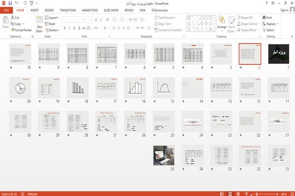Click Fit slide to window icon

[292, 194]
